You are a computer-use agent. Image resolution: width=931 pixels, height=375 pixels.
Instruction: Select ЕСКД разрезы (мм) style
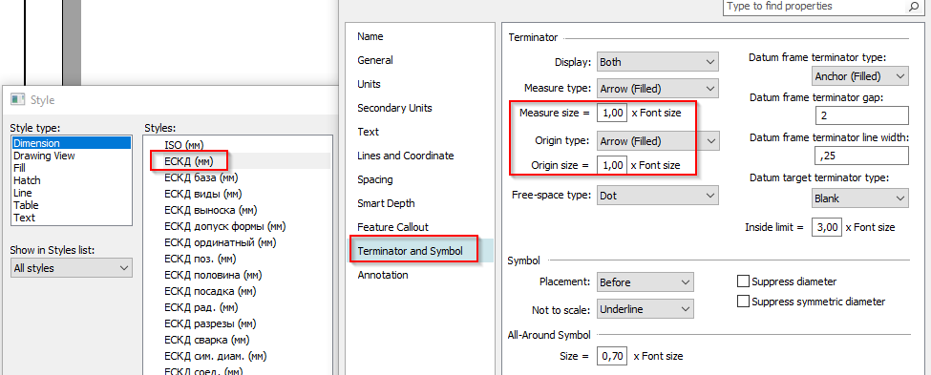pos(210,324)
